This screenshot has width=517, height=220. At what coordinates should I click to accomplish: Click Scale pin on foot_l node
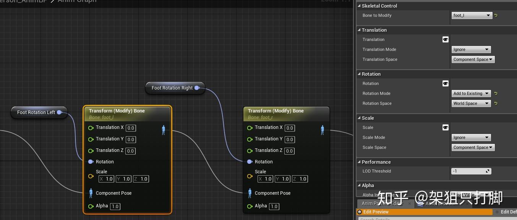[91, 176]
